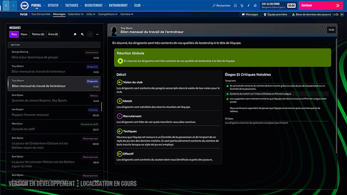The image size is (347, 195).
Task: Click thumbs-up icon for supporters Premier League highlight
Action: 227,99
